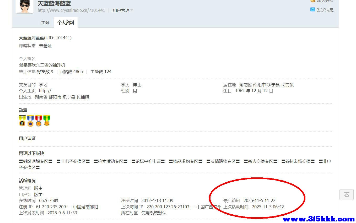Click the green-ribbon star medal icon
This screenshot has width=356, height=223.
click(x=47, y=120)
